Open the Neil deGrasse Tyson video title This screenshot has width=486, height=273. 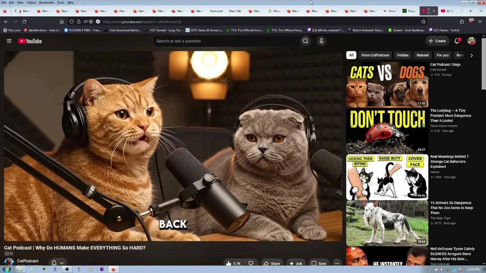[x=453, y=254]
